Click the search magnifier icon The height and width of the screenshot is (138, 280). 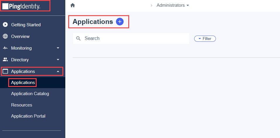pyautogui.click(x=78, y=39)
